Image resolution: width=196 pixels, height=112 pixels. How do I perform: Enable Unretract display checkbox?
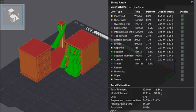point(182,71)
